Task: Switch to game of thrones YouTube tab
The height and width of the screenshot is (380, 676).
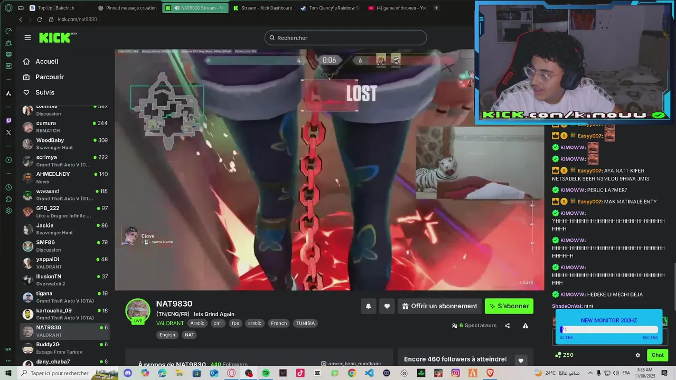Action: click(x=397, y=8)
